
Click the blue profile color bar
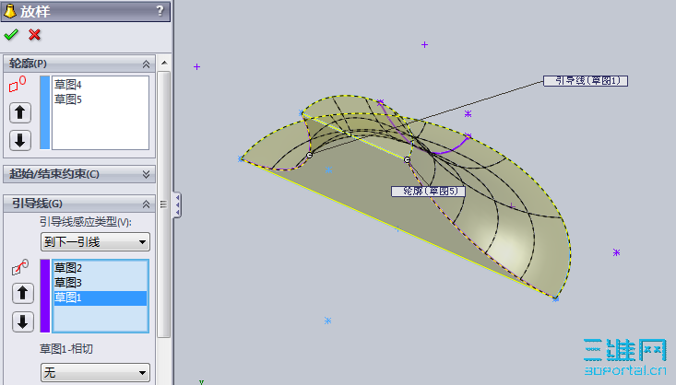45,112
